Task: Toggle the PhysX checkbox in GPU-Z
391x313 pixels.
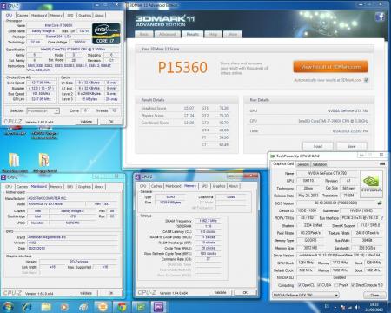Action: 336,285
